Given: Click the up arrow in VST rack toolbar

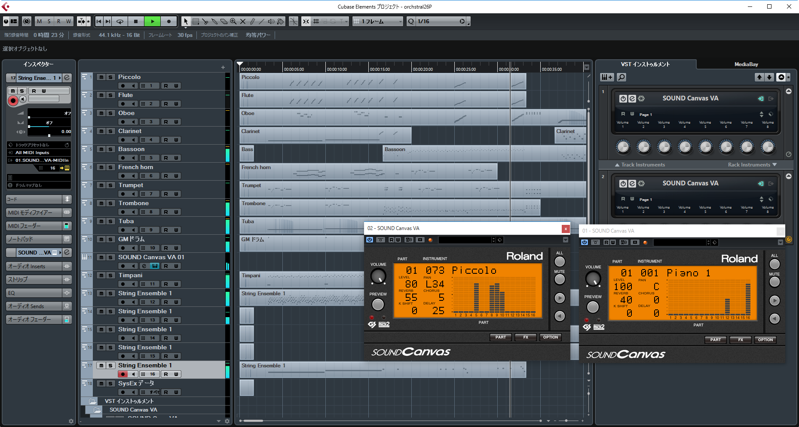Looking at the screenshot, I should (x=759, y=77).
